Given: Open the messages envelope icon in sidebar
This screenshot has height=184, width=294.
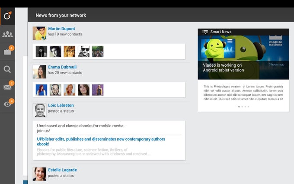Looking at the screenshot, I should pyautogui.click(x=7, y=87).
